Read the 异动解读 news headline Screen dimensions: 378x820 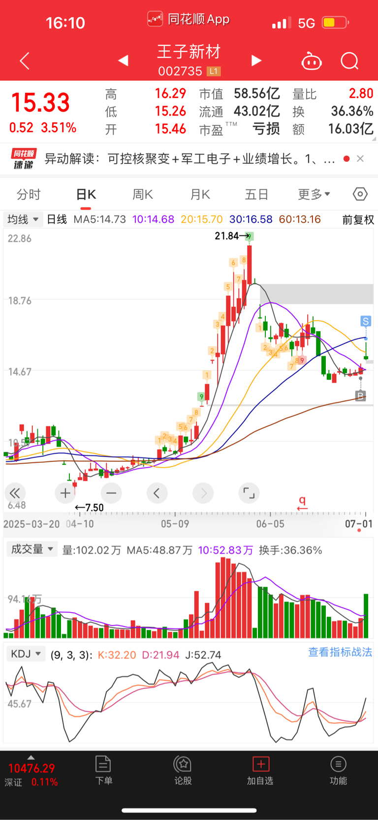pyautogui.click(x=190, y=159)
